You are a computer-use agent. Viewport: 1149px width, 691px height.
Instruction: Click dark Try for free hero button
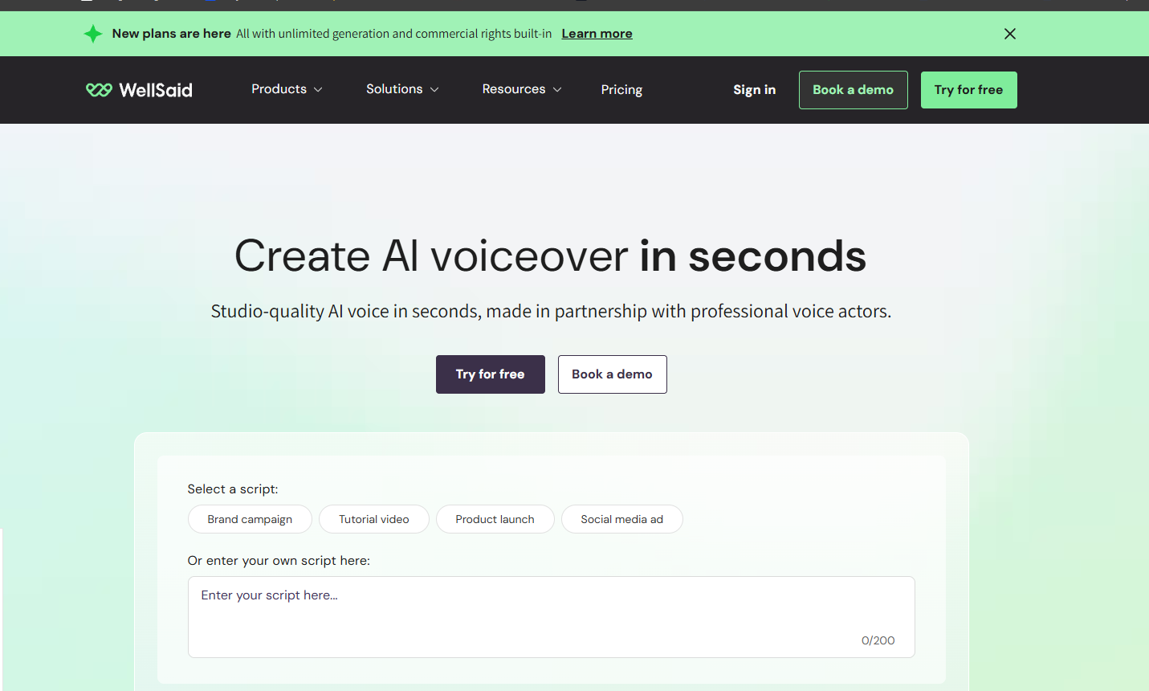(490, 374)
